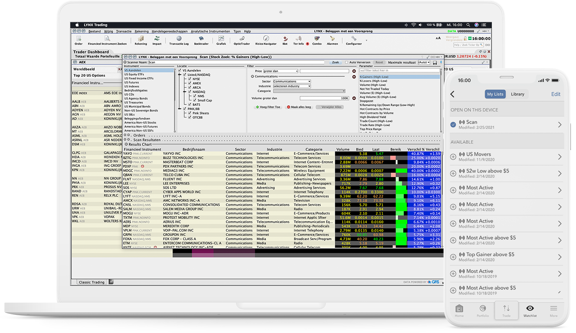Open the Sector Communications dropdown
Viewport: 576px width, 333px height.
tap(292, 82)
